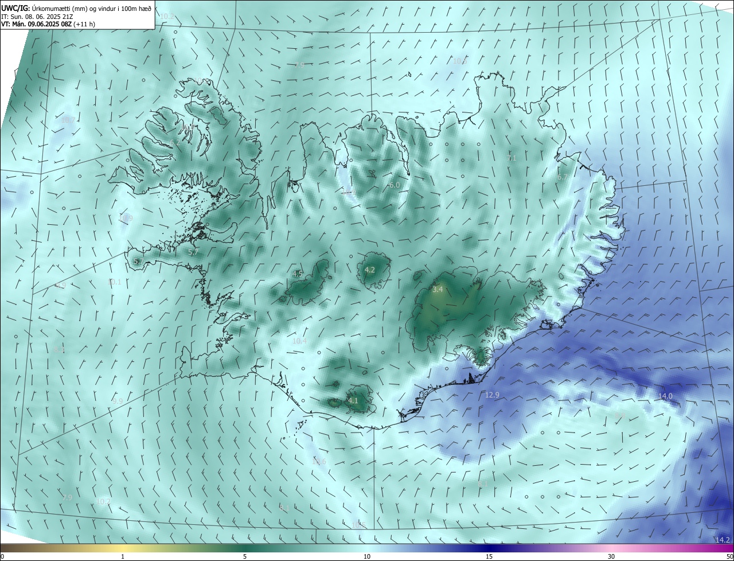Click the 4.1 value near the south coast

pos(353,401)
